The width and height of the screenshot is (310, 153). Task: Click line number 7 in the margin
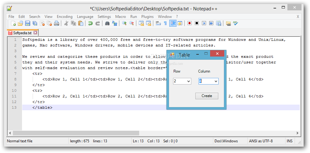click(15, 74)
